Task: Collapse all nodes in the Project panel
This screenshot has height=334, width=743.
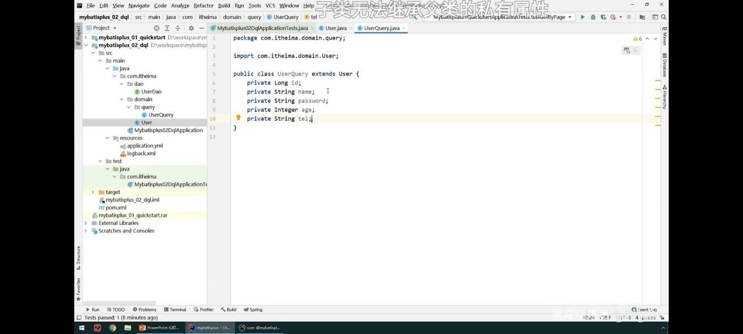Action: pyautogui.click(x=178, y=28)
